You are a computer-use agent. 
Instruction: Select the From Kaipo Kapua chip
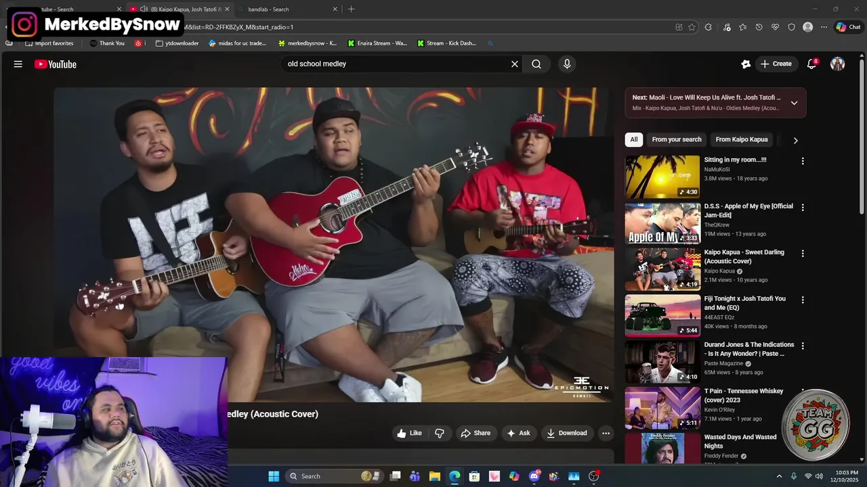[742, 139]
